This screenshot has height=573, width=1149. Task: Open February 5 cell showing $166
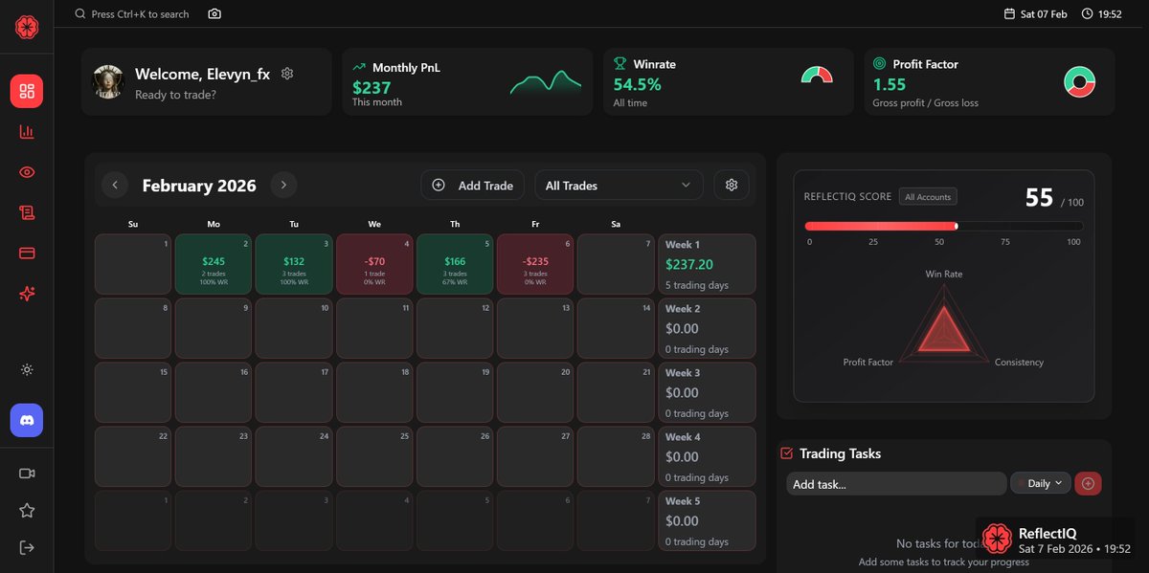455,264
